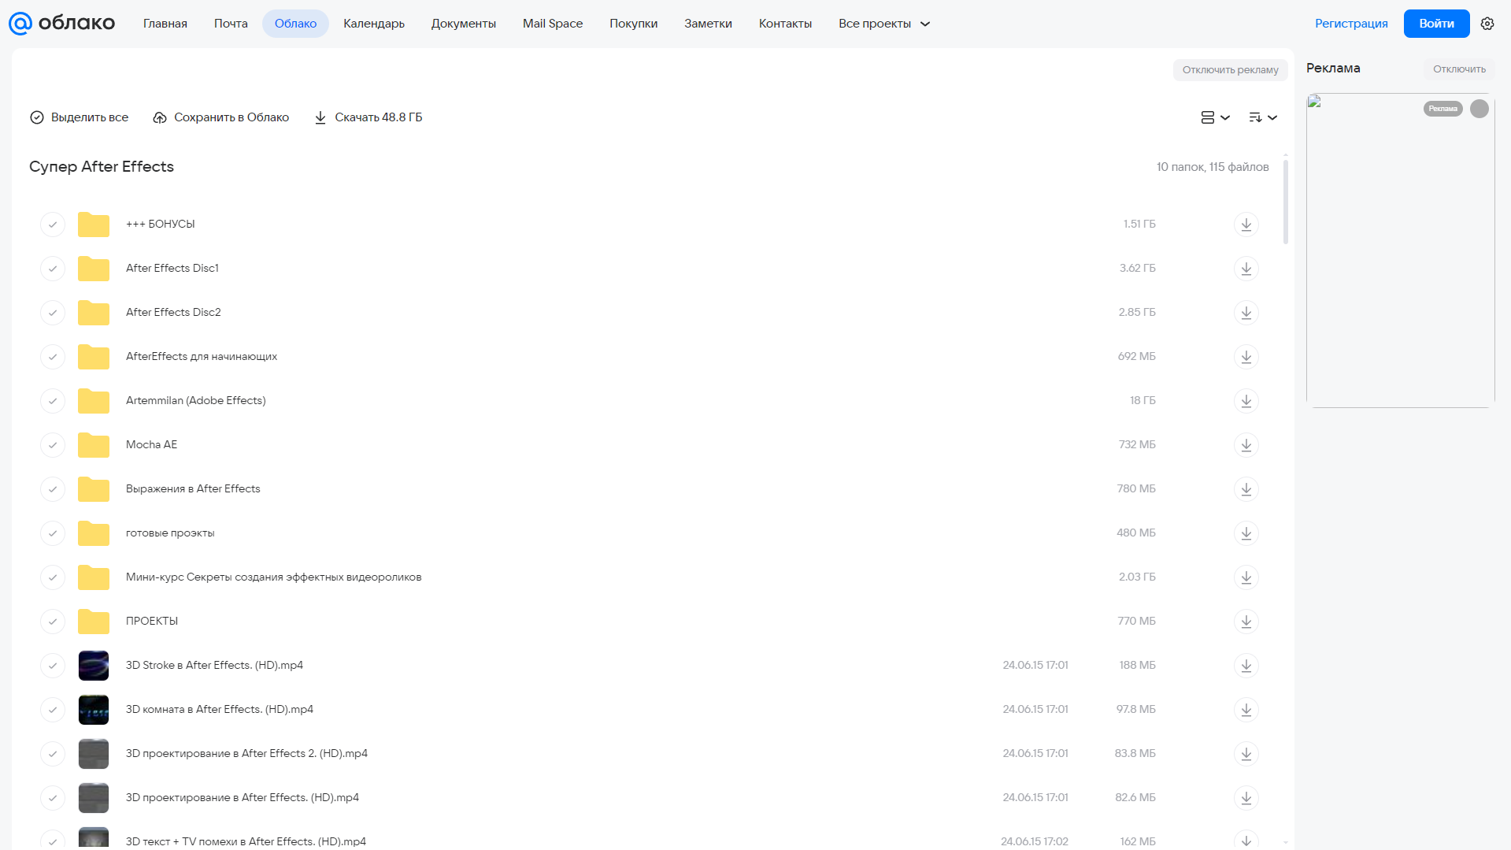Open the Календарь tab
Screen dimensions: 1511x850
pyautogui.click(x=374, y=24)
